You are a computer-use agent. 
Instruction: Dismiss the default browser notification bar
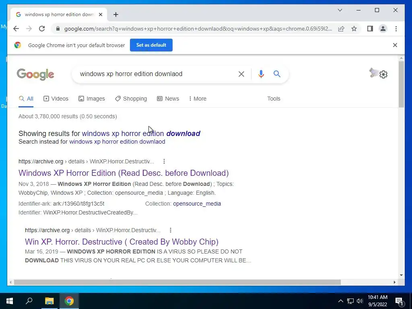(x=395, y=45)
